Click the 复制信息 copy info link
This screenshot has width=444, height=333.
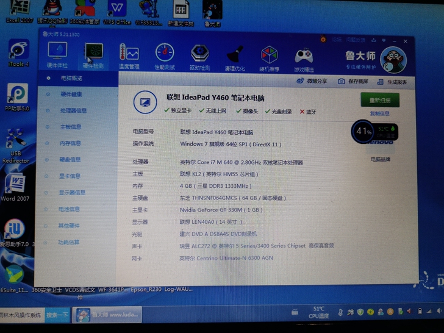pos(380,113)
